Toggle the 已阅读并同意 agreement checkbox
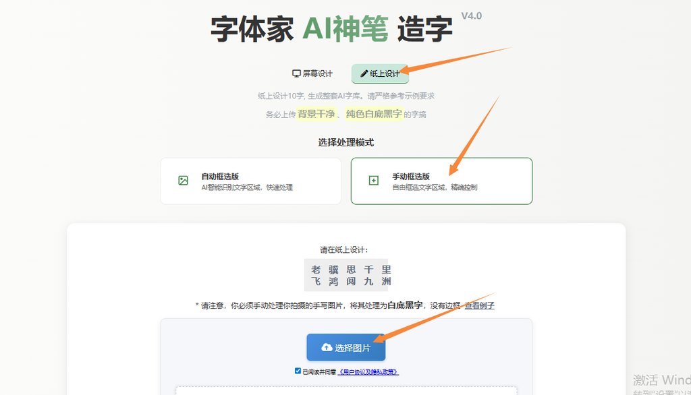This screenshot has width=691, height=395. (x=298, y=371)
